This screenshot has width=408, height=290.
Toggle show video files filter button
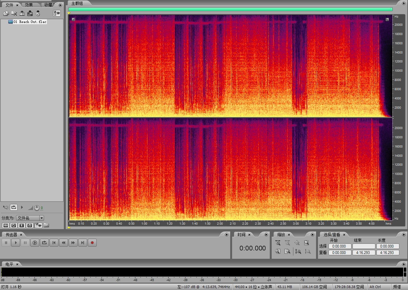click(22, 225)
